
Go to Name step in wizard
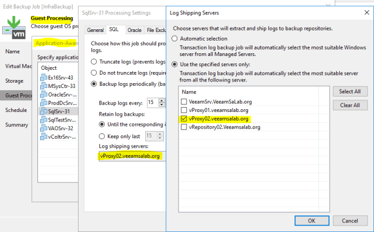click(13, 51)
